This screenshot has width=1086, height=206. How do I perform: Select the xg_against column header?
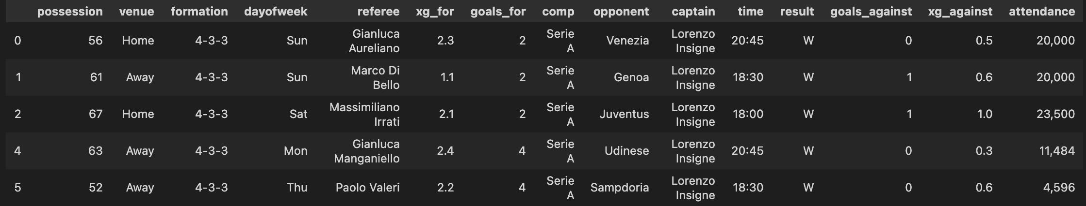point(960,12)
